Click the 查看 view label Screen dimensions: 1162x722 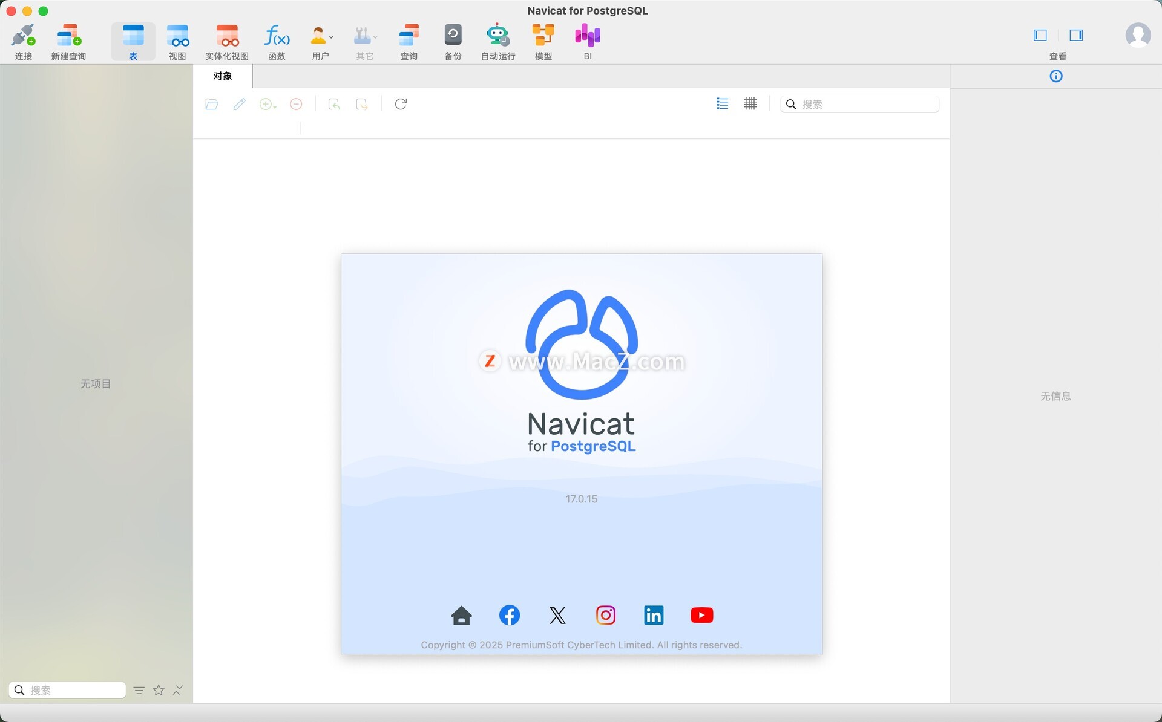[x=1058, y=56]
